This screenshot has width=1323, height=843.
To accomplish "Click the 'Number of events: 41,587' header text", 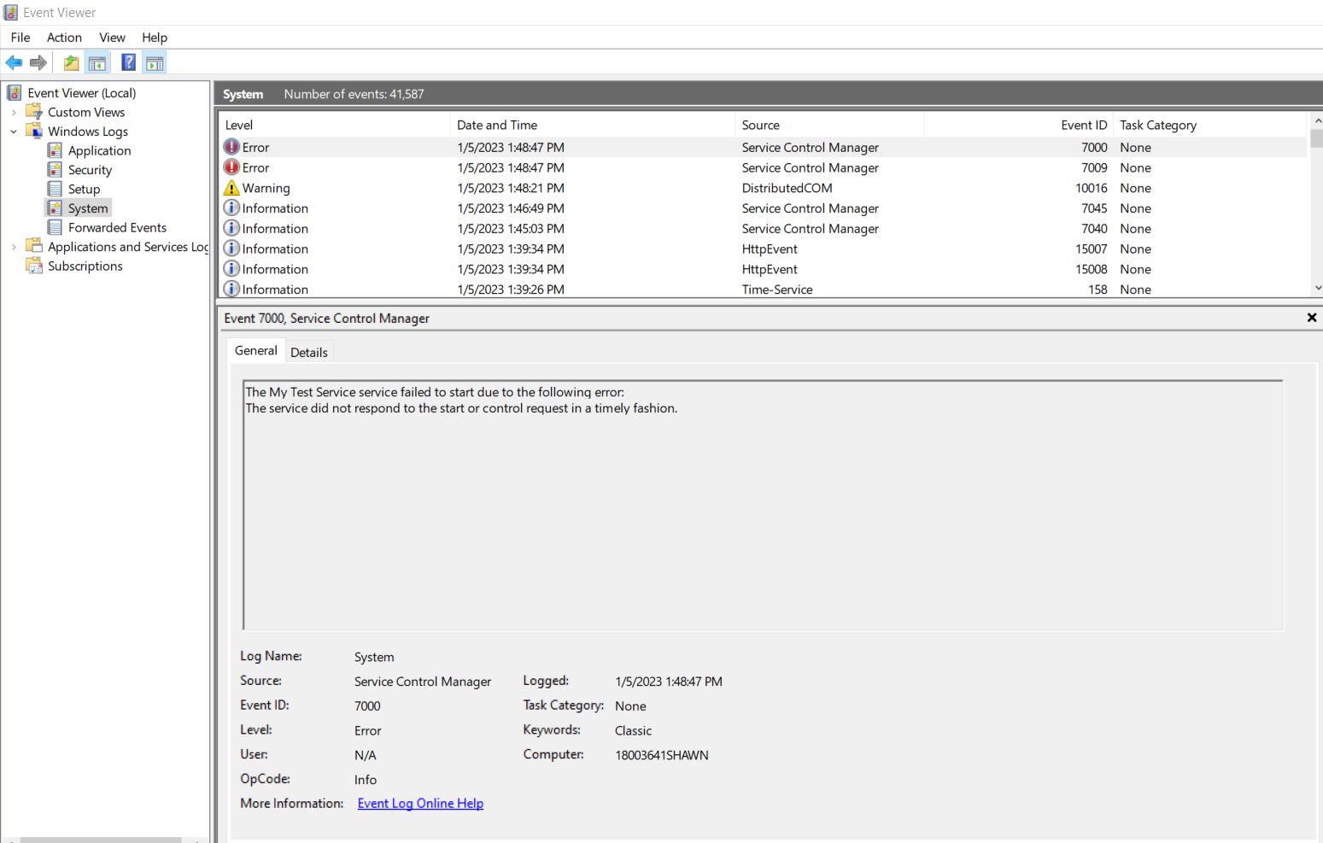I will click(x=354, y=94).
